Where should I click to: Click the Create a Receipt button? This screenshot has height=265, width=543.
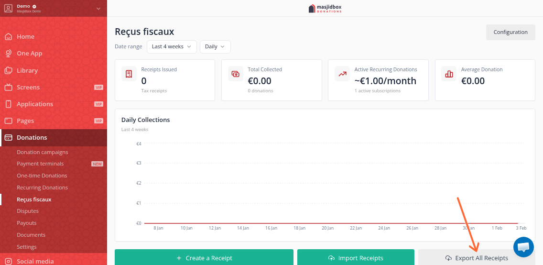tap(204, 257)
